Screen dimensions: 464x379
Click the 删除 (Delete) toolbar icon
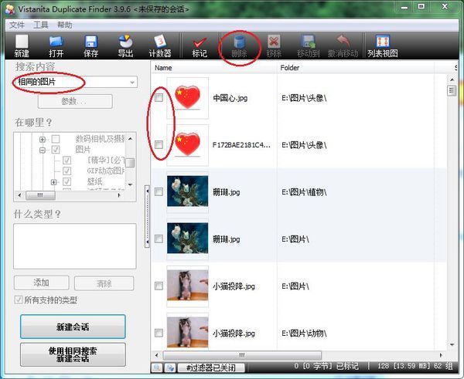pyautogui.click(x=238, y=46)
